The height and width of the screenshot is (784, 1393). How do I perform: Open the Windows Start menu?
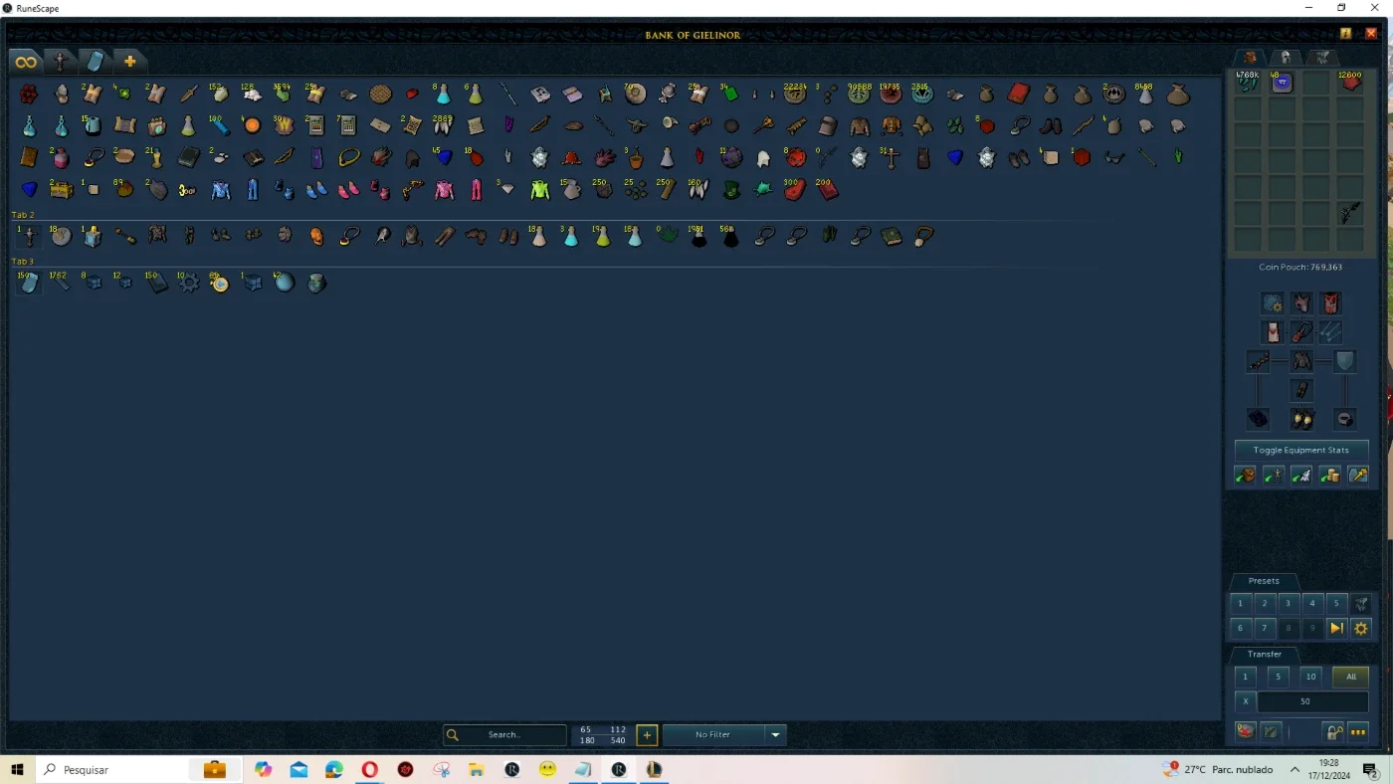pyautogui.click(x=17, y=769)
